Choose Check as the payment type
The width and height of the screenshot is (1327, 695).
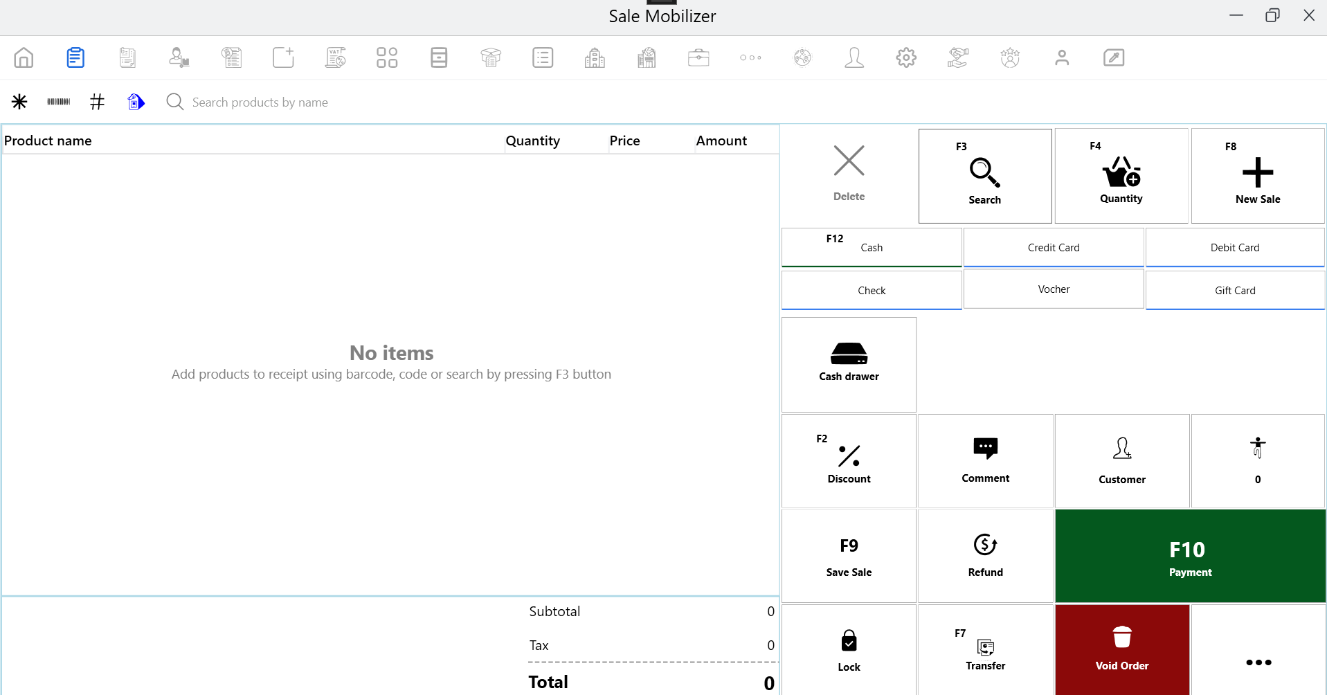(x=872, y=290)
